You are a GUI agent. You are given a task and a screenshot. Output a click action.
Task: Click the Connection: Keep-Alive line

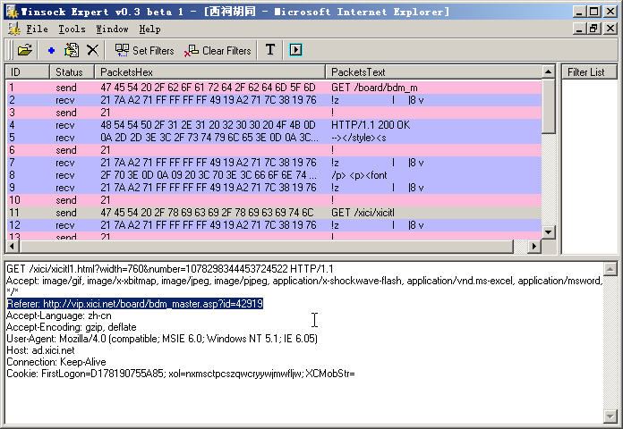[56, 362]
